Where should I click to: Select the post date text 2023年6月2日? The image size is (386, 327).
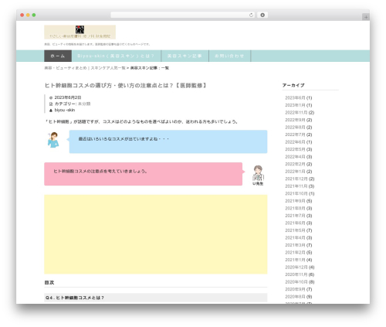click(x=68, y=97)
